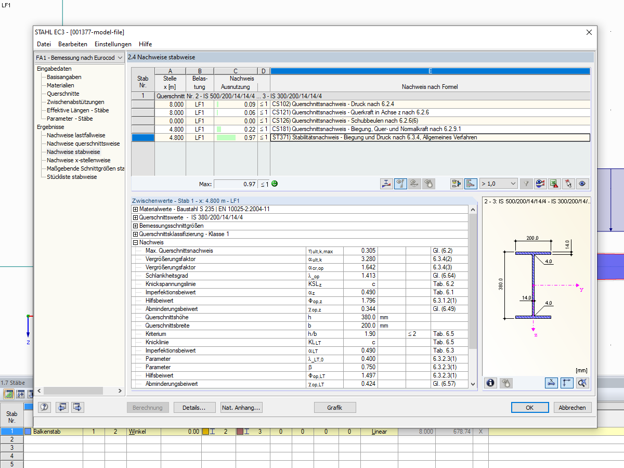
Task: Open the Bearbeiten menu
Action: tap(73, 44)
